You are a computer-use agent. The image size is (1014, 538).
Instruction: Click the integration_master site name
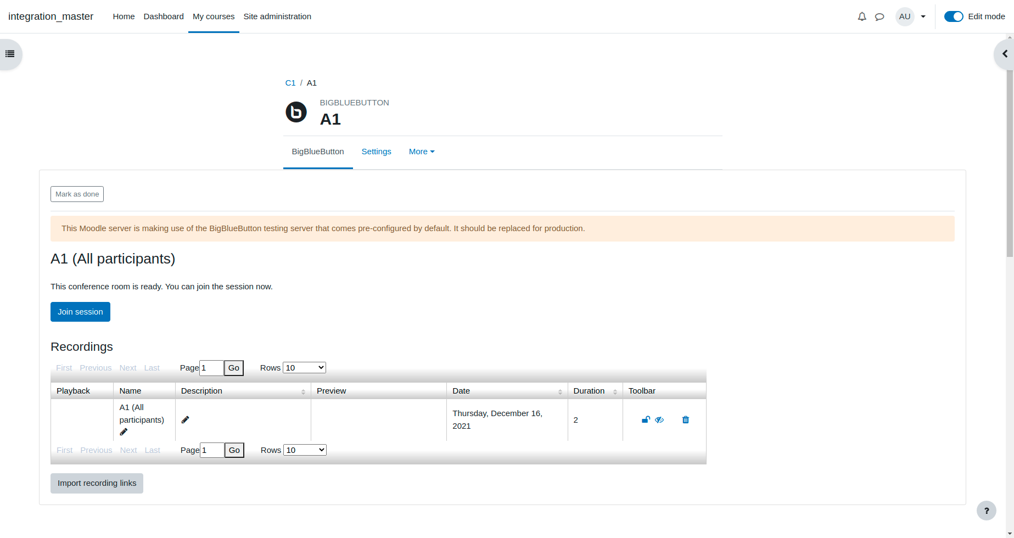[x=51, y=16]
